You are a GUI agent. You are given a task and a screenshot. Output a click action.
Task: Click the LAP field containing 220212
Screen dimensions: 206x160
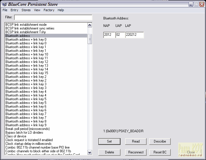[x=135, y=35]
